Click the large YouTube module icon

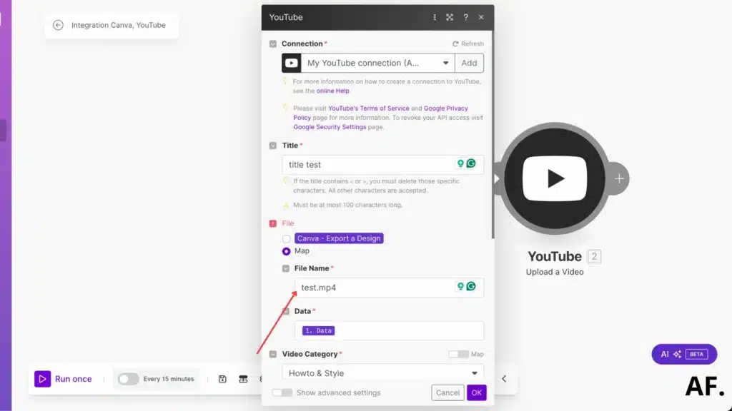[x=555, y=178]
